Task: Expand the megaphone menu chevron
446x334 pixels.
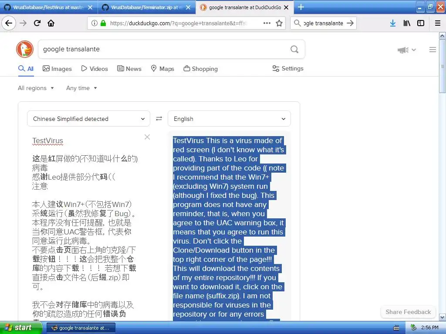Action: [414, 50]
